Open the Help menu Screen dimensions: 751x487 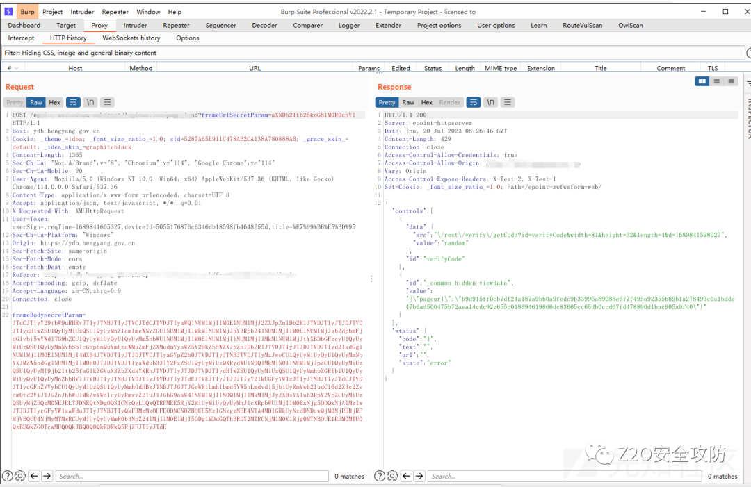pos(175,12)
